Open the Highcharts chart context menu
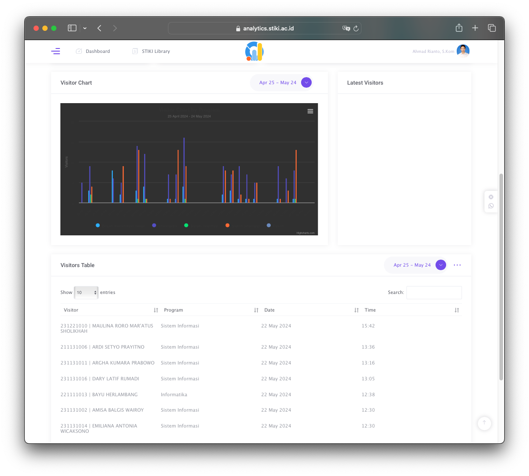529x476 pixels. click(310, 112)
